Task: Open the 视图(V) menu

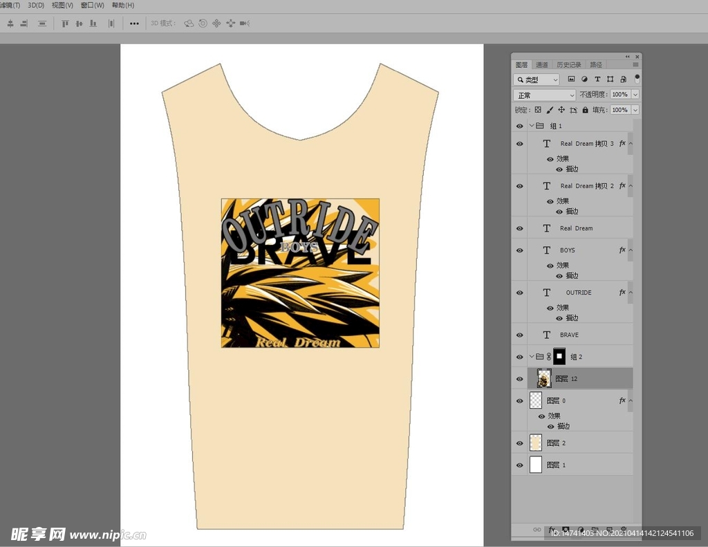Action: (x=62, y=6)
